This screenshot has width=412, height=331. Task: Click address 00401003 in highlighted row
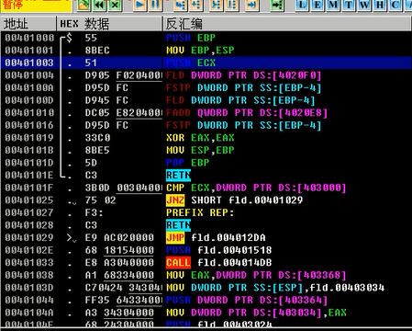29,63
